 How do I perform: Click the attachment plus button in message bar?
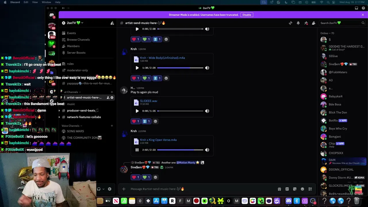124,189
